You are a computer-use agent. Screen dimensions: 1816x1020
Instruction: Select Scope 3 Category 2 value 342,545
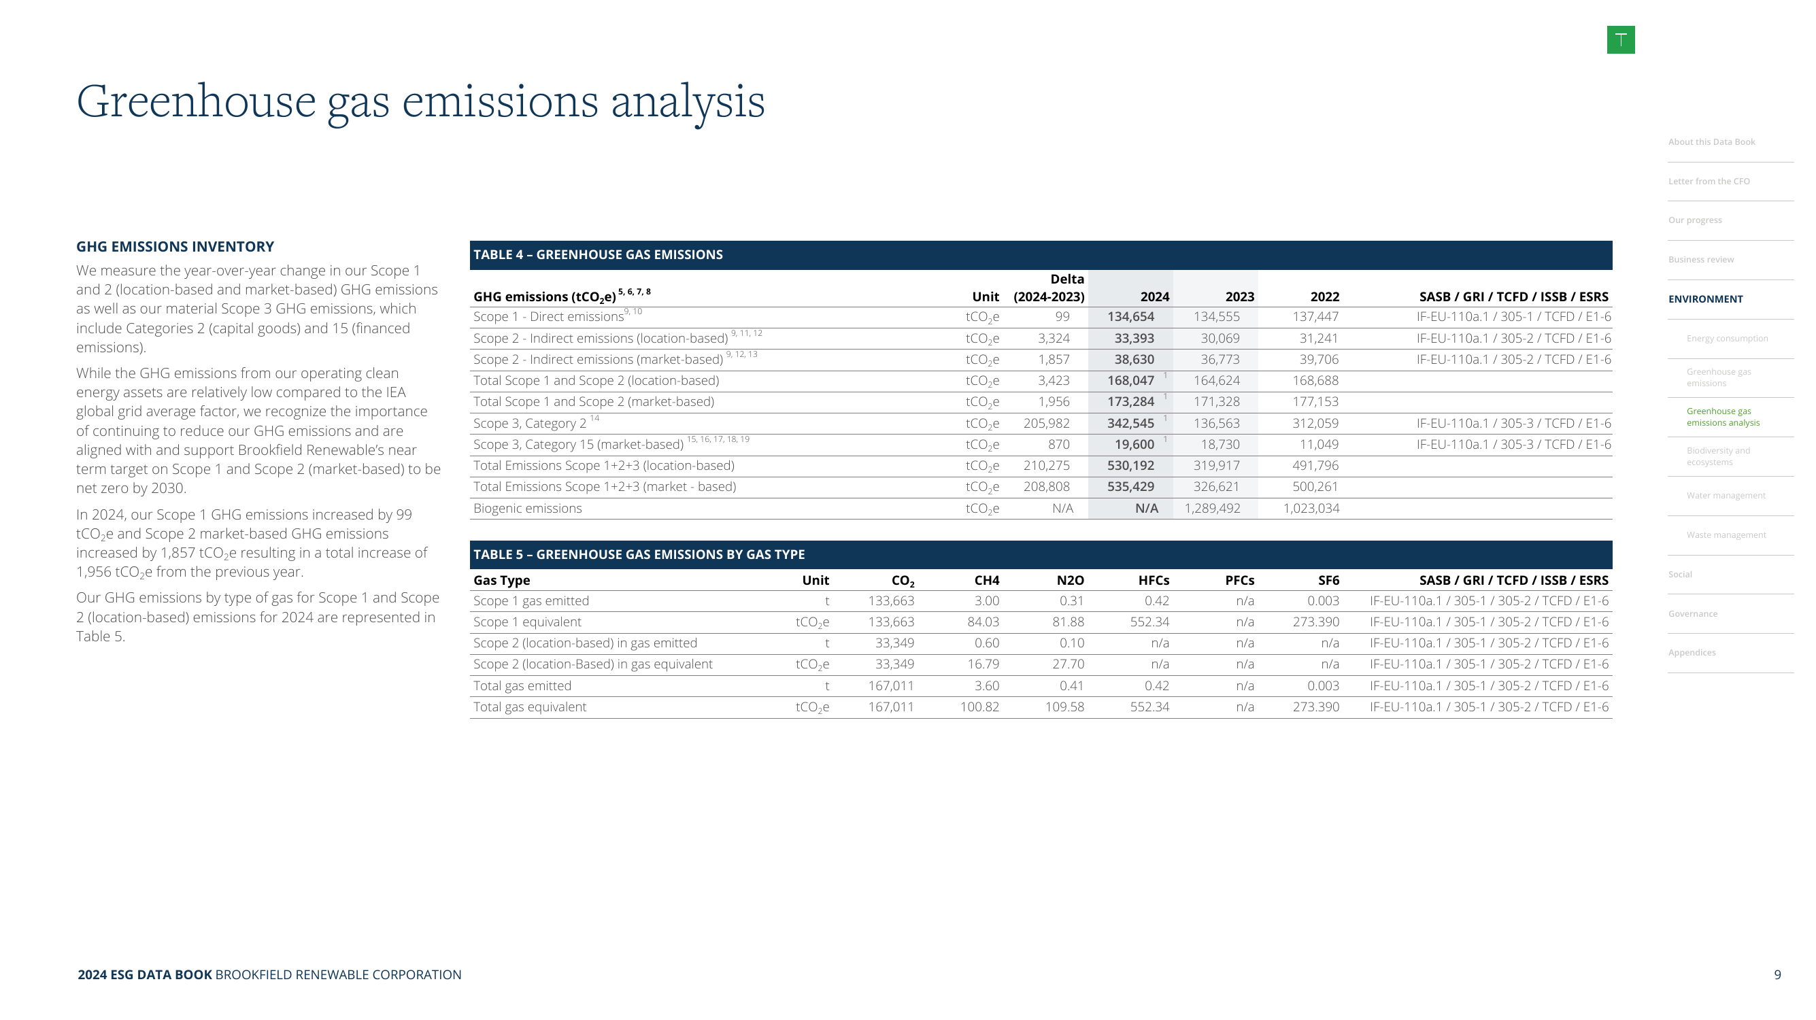[x=1130, y=423]
